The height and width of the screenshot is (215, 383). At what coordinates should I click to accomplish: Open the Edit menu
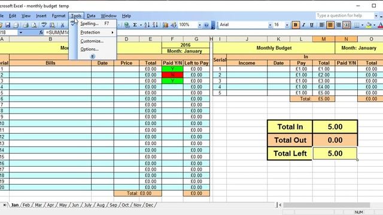pos(13,16)
